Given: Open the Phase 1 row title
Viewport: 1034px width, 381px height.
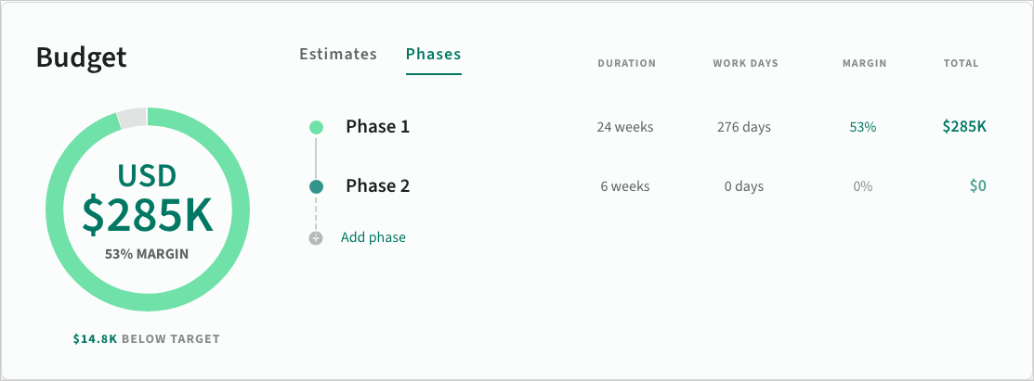Looking at the screenshot, I should pyautogui.click(x=377, y=127).
